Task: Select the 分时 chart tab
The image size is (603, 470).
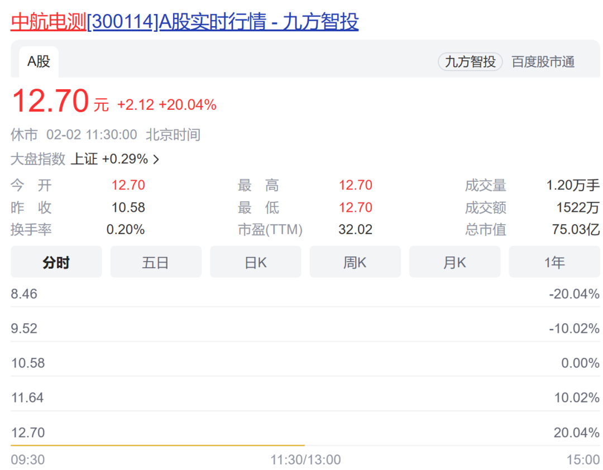Action: pos(56,262)
